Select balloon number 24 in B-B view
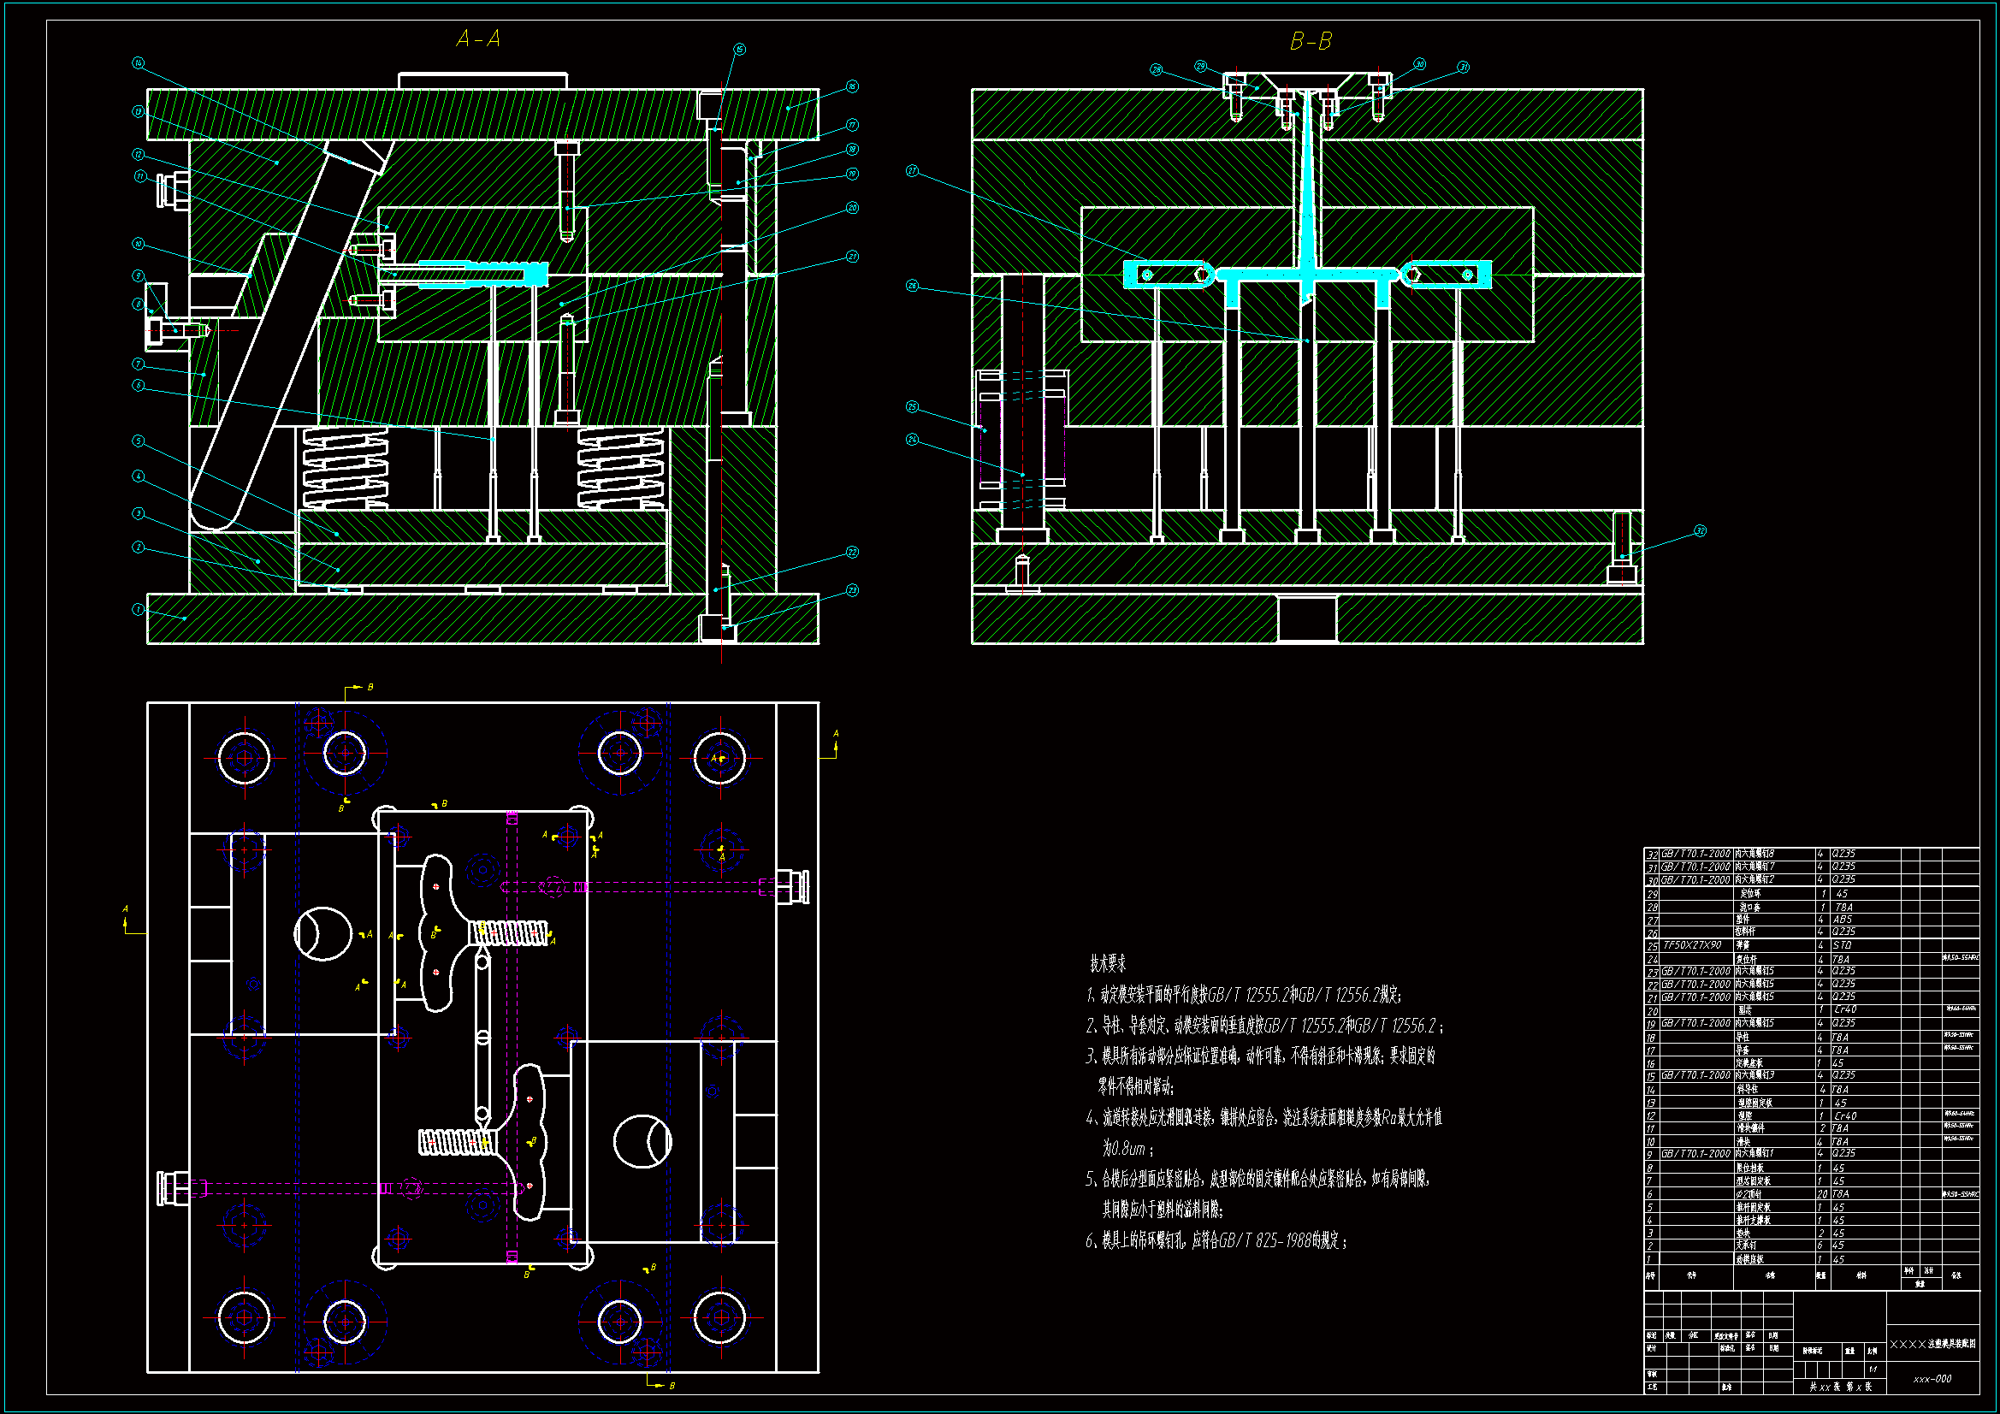Screen dimensions: 2000x1414 click(912, 439)
